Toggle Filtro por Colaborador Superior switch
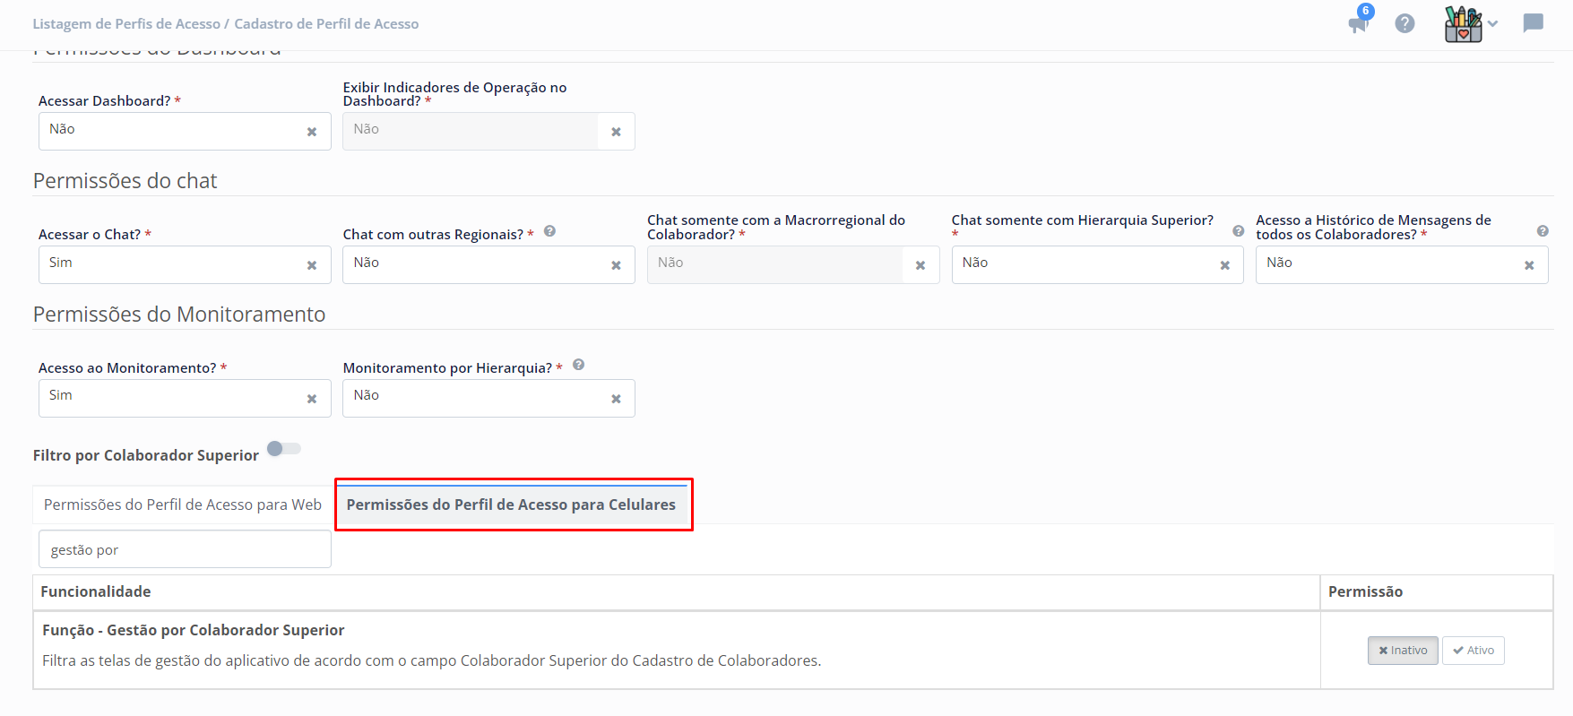Screen dimensions: 1573x716 [x=283, y=449]
